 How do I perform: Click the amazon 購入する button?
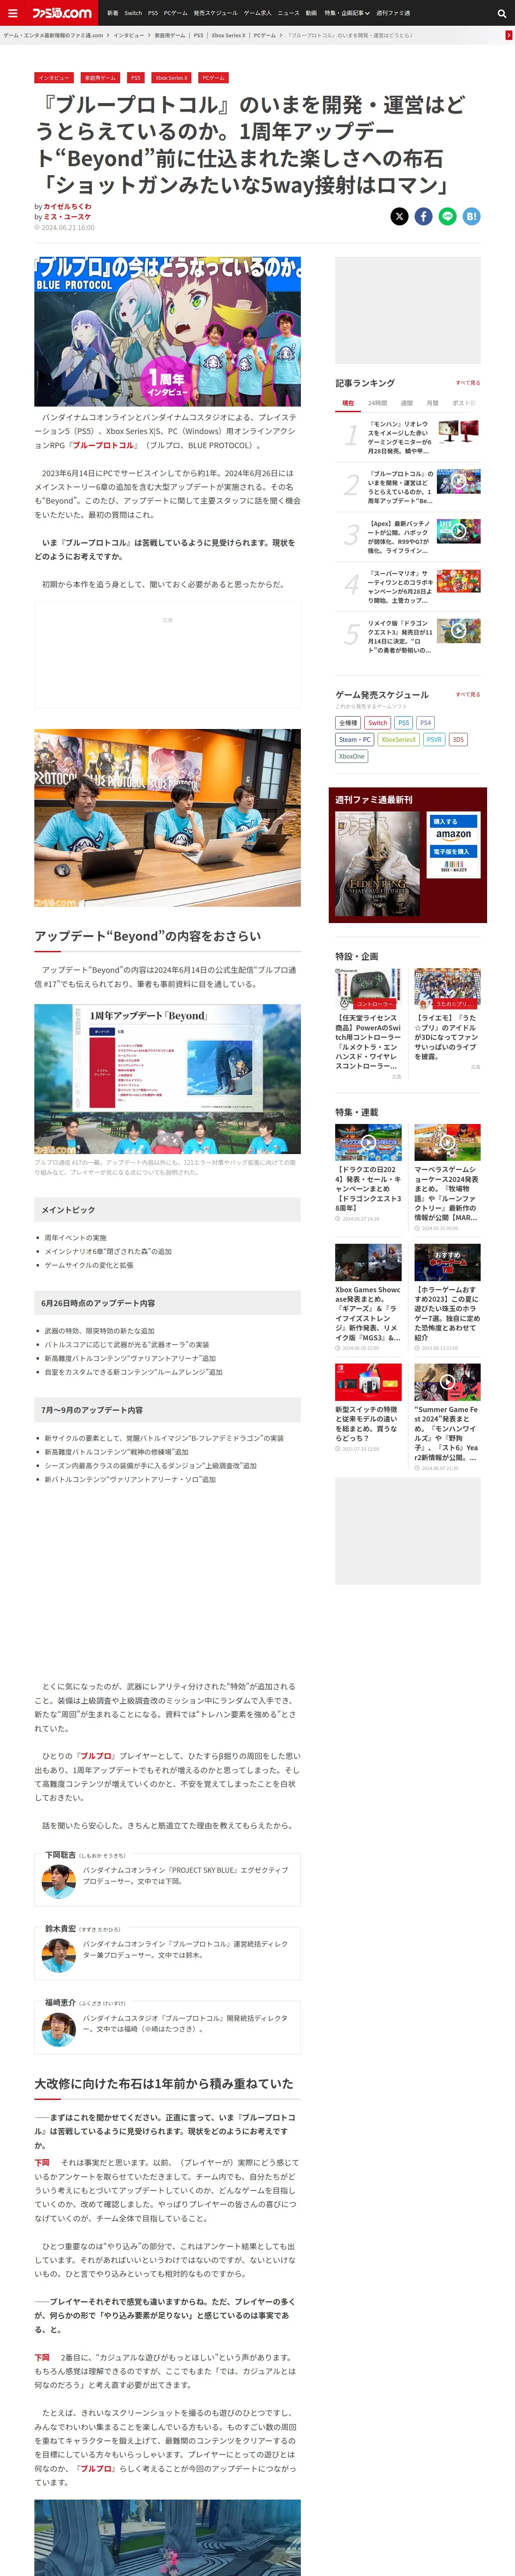(453, 828)
